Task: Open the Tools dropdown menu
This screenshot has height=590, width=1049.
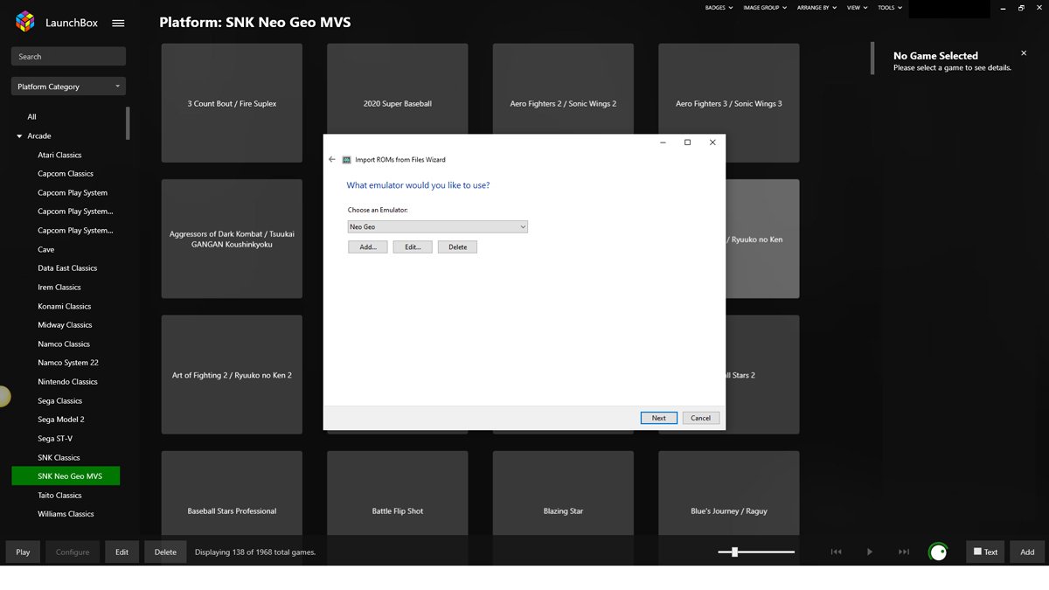Action: [x=890, y=8]
